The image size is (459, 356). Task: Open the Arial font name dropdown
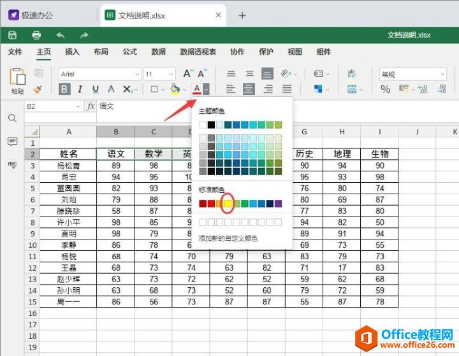136,74
